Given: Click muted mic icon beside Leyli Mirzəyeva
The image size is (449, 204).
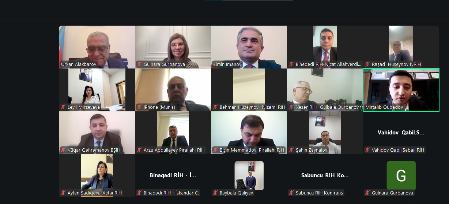Looking at the screenshot, I should pyautogui.click(x=64, y=107).
